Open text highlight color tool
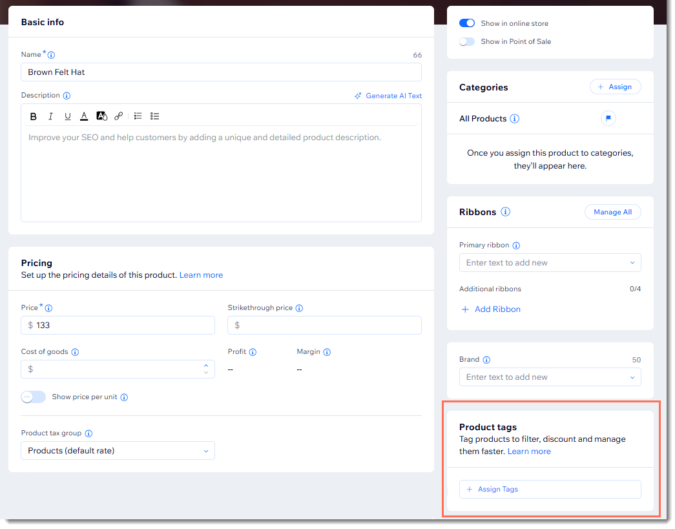The image size is (675, 529). coord(101,116)
